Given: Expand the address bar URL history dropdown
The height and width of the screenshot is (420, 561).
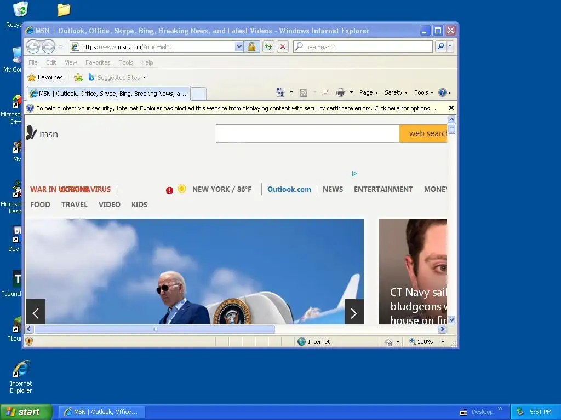Looking at the screenshot, I should click(x=239, y=47).
